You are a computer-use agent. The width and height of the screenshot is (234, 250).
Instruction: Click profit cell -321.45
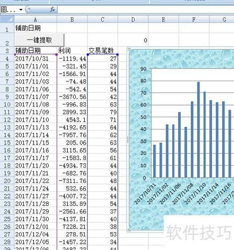tap(72, 66)
